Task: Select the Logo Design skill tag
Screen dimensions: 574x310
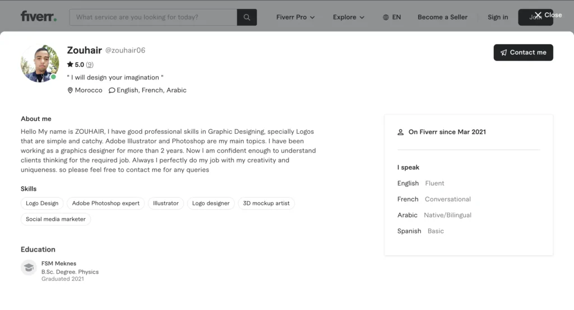Action: (42, 203)
